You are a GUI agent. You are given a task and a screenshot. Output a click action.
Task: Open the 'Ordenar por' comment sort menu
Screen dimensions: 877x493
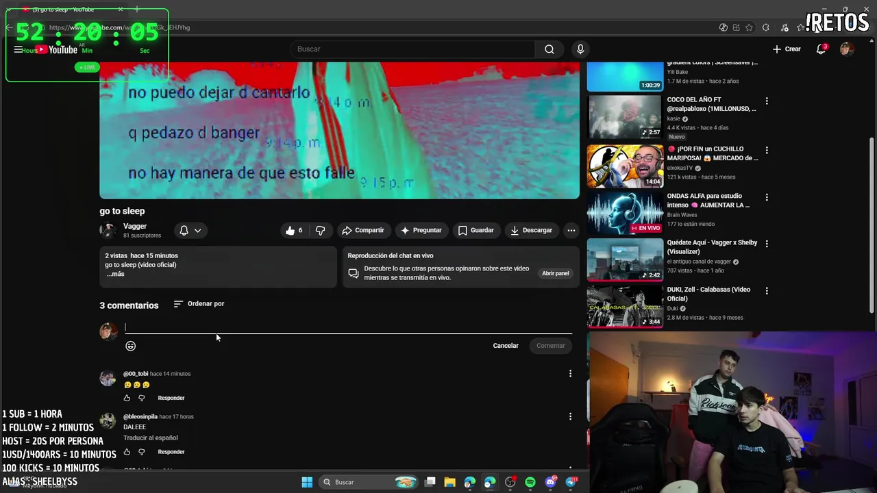click(199, 304)
